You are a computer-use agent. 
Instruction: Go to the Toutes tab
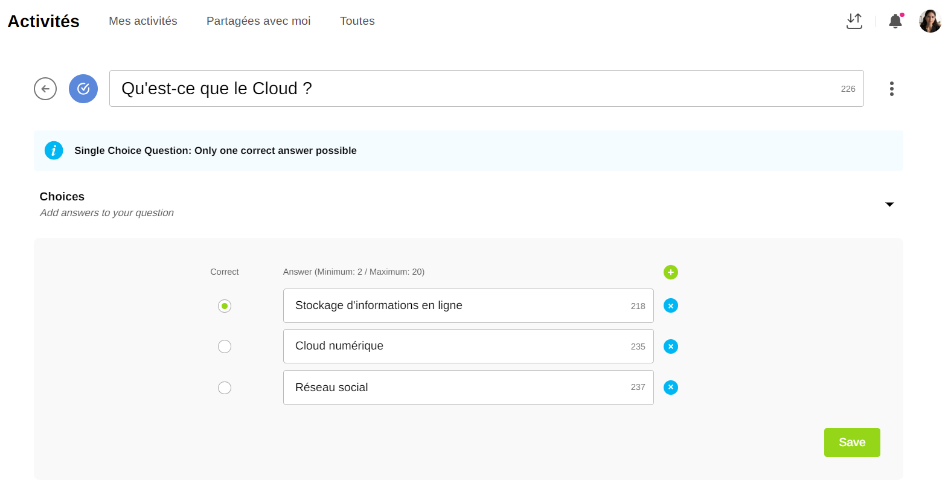pos(357,21)
